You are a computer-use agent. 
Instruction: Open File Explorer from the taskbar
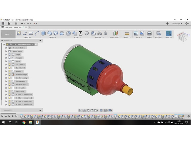[x=31, y=122]
